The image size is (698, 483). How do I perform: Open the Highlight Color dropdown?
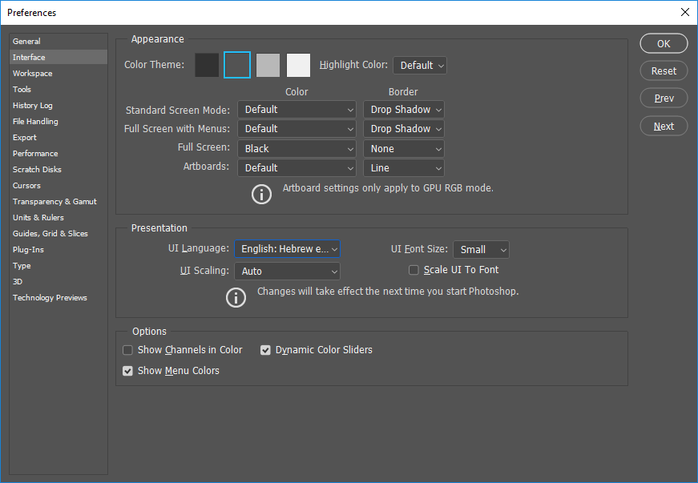pyautogui.click(x=420, y=66)
